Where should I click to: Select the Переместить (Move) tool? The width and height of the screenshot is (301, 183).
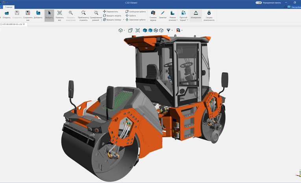(x=111, y=11)
